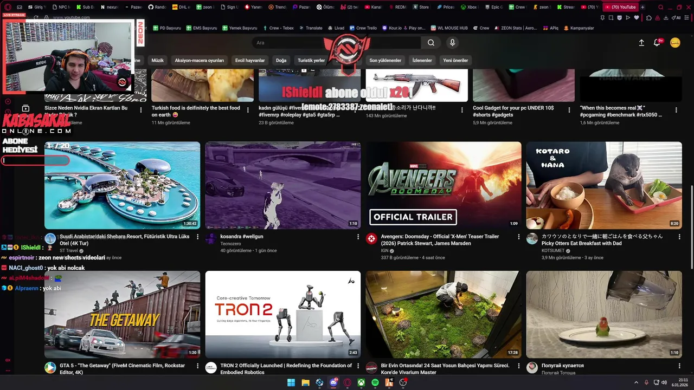Open options for Turkish food shorts video
The image size is (694, 390).
pyautogui.click(x=247, y=109)
